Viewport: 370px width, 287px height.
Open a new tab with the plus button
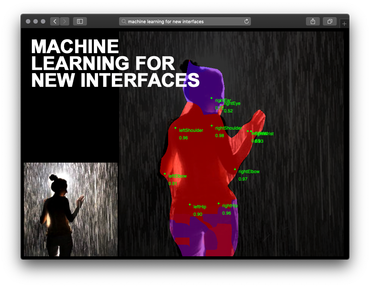coord(344,24)
